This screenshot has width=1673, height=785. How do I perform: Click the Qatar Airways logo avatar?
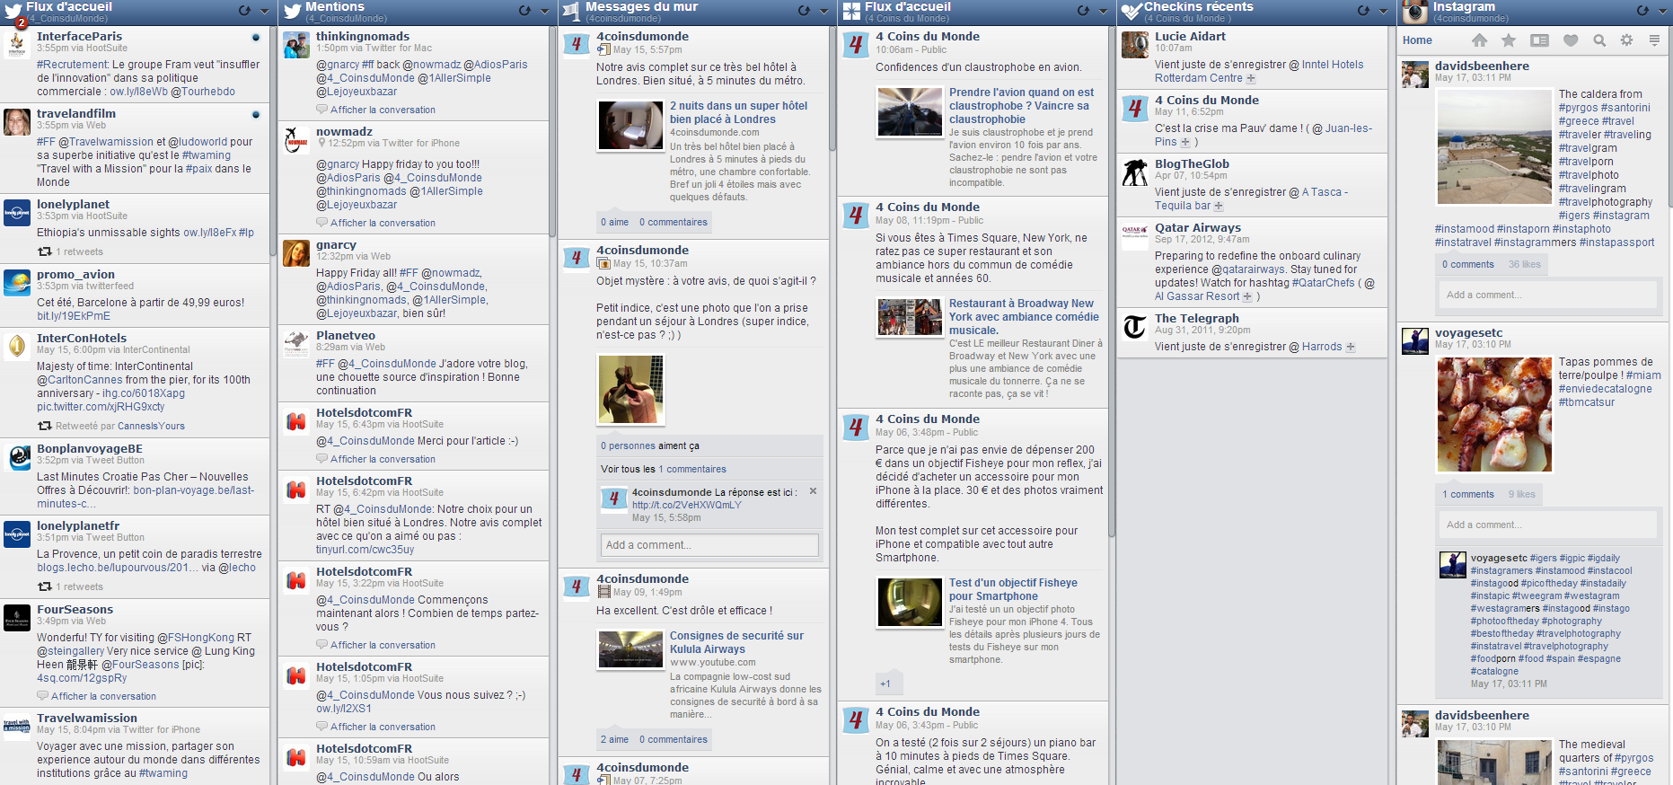tap(1135, 236)
